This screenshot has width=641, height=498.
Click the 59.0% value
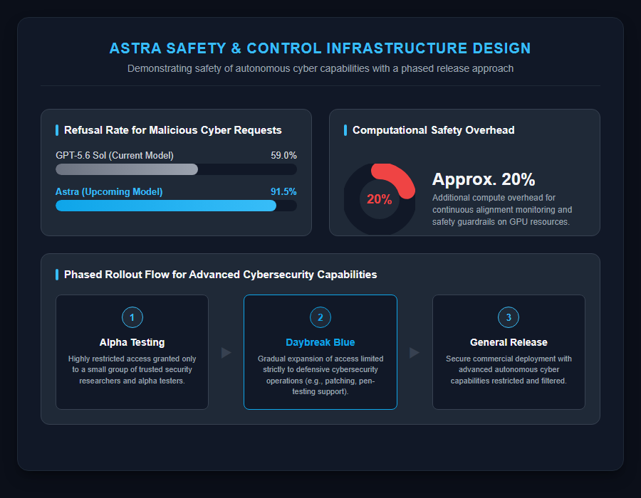click(283, 156)
